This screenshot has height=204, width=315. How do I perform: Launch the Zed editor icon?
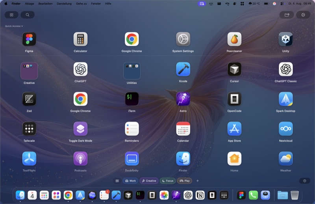(x=29, y=99)
